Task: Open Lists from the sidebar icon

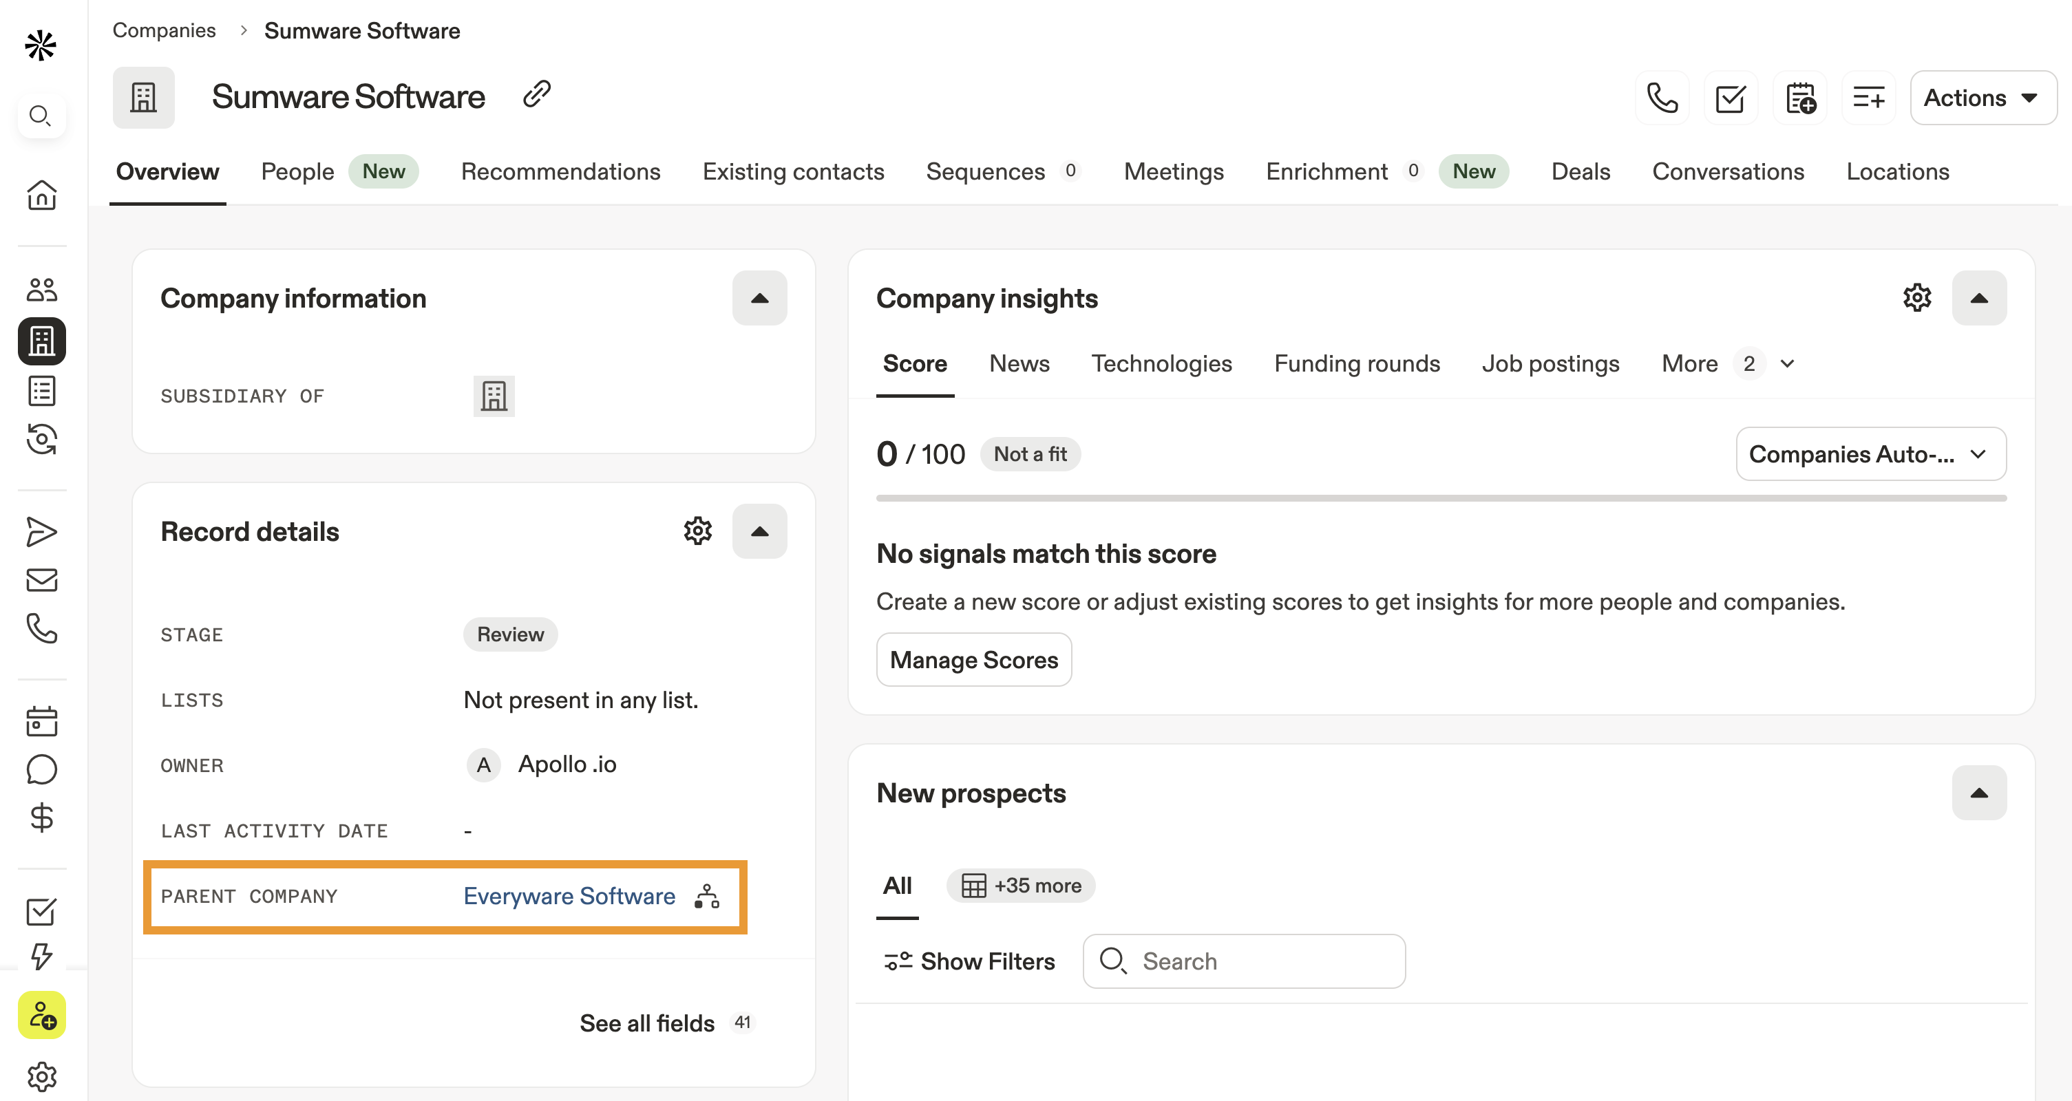Action: [42, 391]
